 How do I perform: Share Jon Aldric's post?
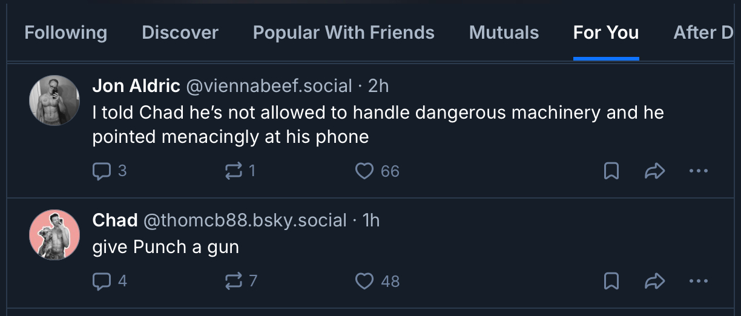pyautogui.click(x=654, y=171)
